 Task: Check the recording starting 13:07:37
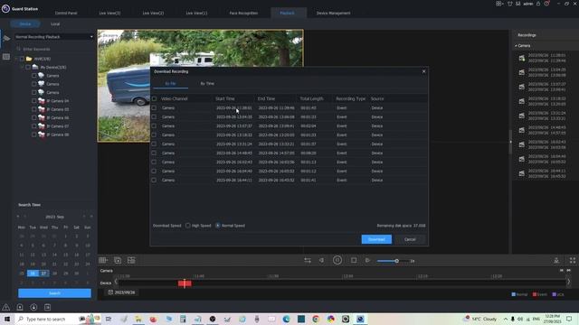[154, 126]
